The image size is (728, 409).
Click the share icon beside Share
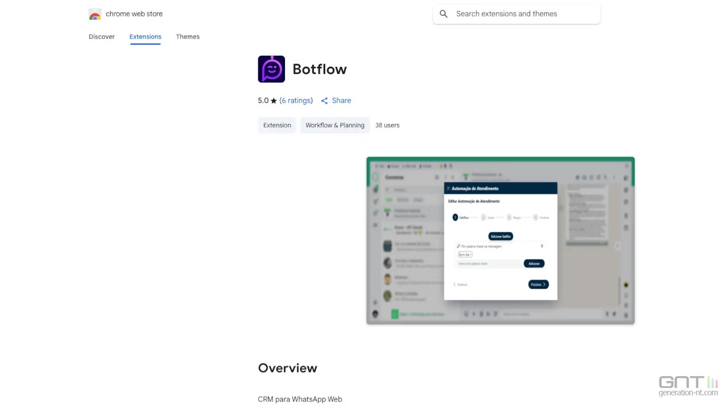click(324, 101)
